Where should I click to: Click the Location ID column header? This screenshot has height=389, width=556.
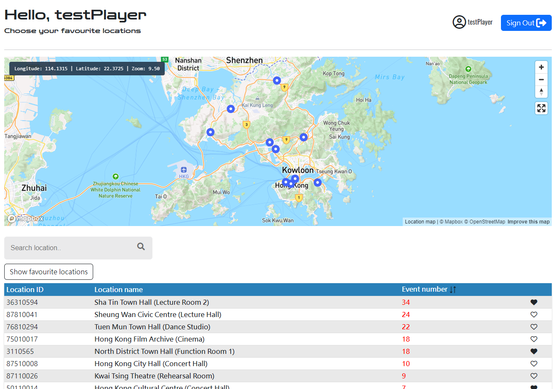click(25, 290)
